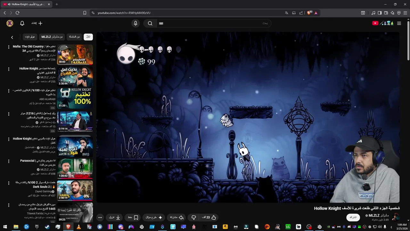Select the Hollow Knight filter chip
410x231 pixels.
click(x=30, y=37)
